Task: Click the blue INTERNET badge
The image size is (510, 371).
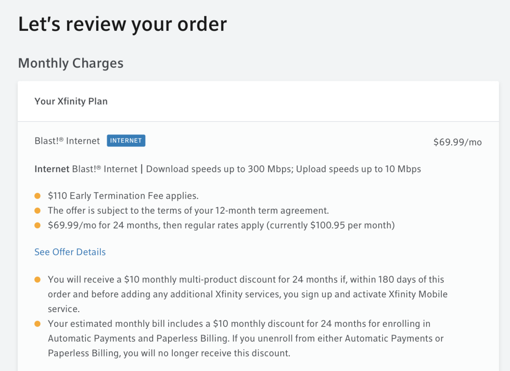Action: (x=126, y=141)
